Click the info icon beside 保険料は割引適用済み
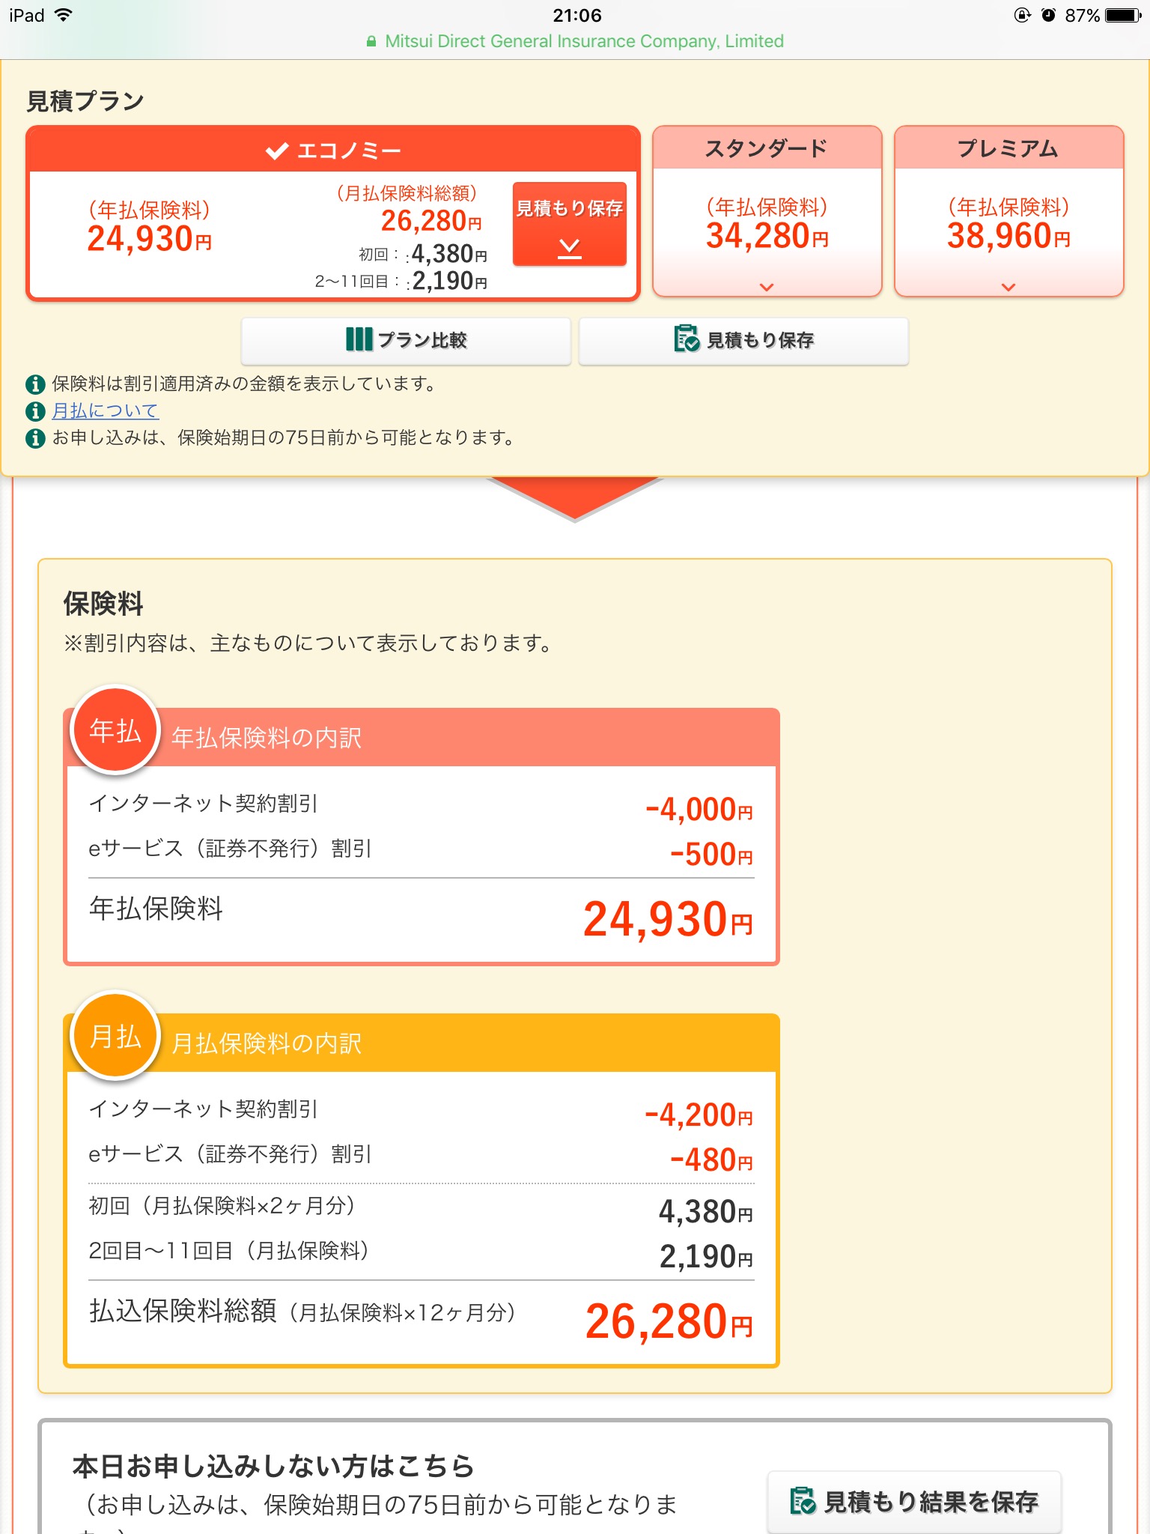This screenshot has width=1150, height=1534. point(35,384)
